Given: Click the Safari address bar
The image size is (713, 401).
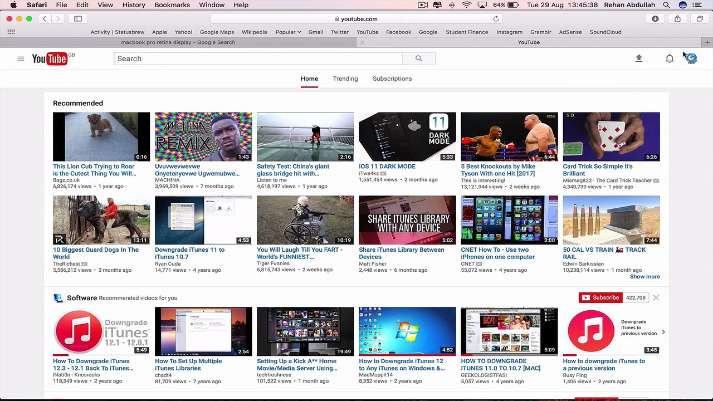Looking at the screenshot, I should (x=356, y=19).
